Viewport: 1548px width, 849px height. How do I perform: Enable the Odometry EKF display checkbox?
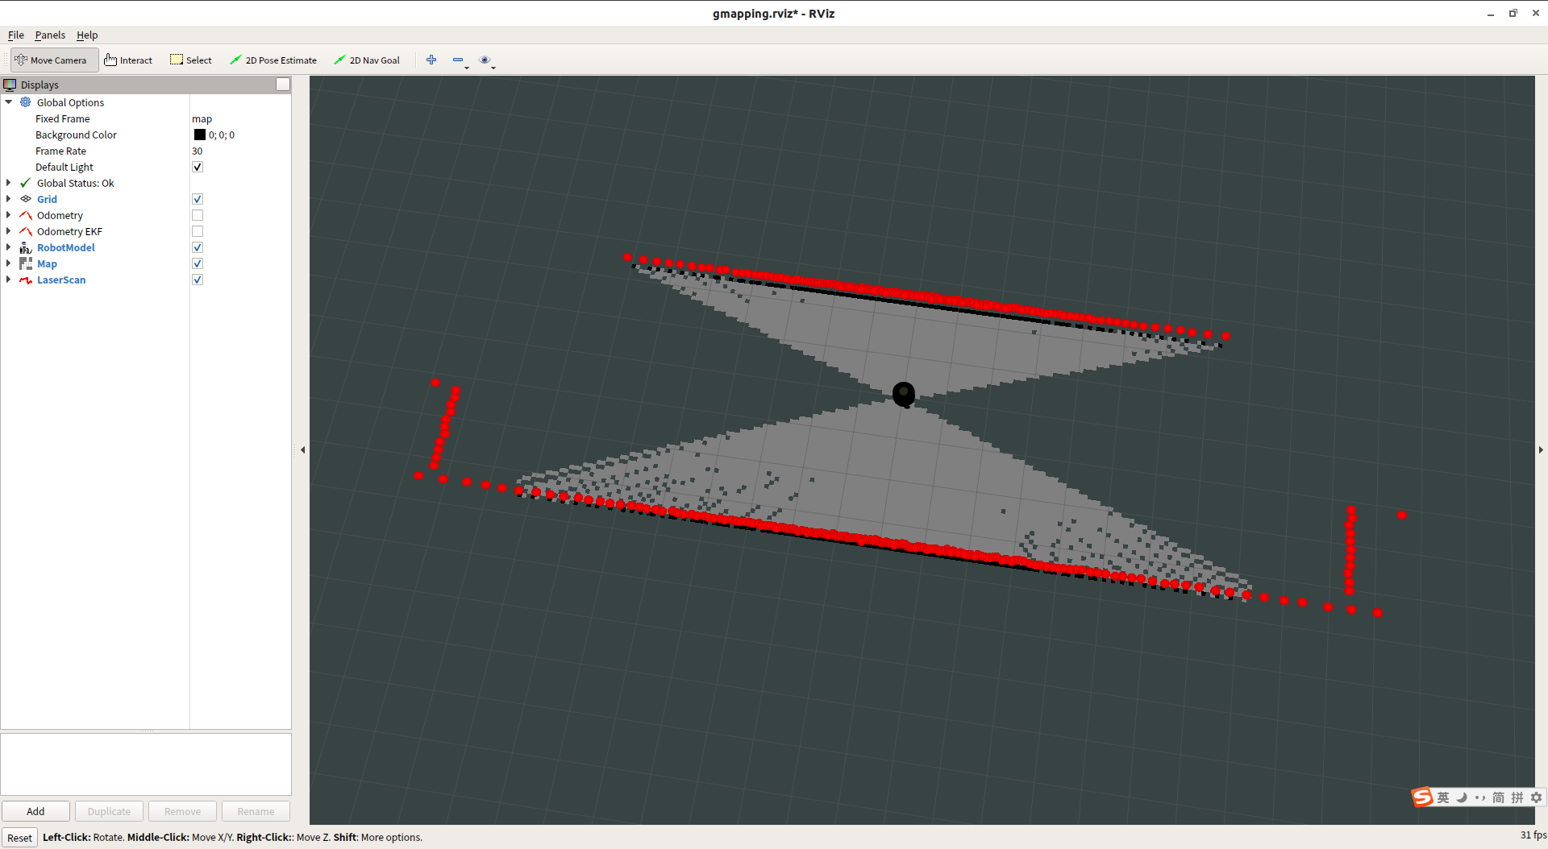tap(198, 231)
